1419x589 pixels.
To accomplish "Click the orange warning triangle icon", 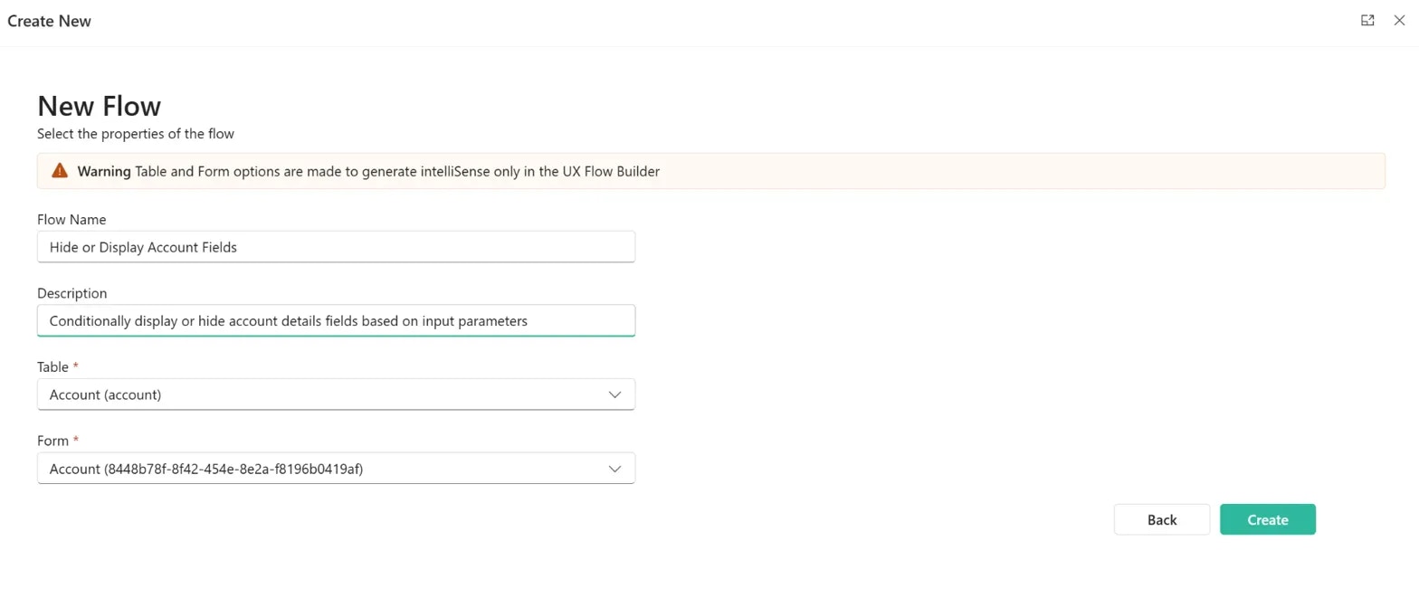I will 60,170.
